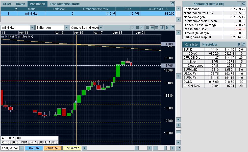Click the Verkaufen button
Viewport: 248px width, 152px height.
pos(53,148)
